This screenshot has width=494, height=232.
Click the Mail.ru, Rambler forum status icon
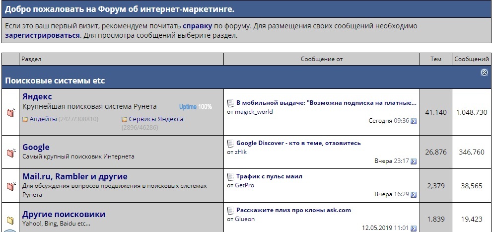click(11, 186)
